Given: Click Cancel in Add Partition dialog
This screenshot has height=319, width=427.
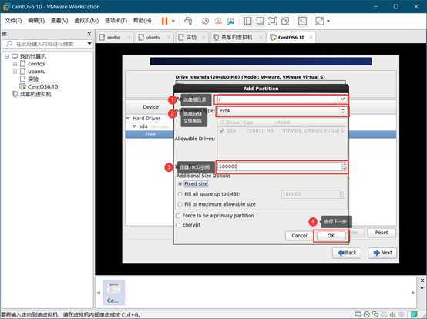Looking at the screenshot, I should tap(299, 236).
